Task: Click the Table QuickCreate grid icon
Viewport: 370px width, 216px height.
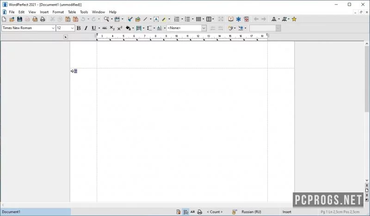Action: (x=198, y=19)
